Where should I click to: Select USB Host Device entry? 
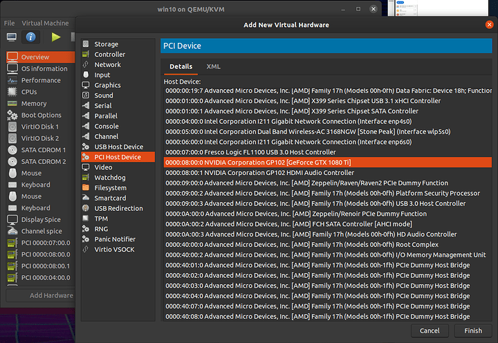118,147
